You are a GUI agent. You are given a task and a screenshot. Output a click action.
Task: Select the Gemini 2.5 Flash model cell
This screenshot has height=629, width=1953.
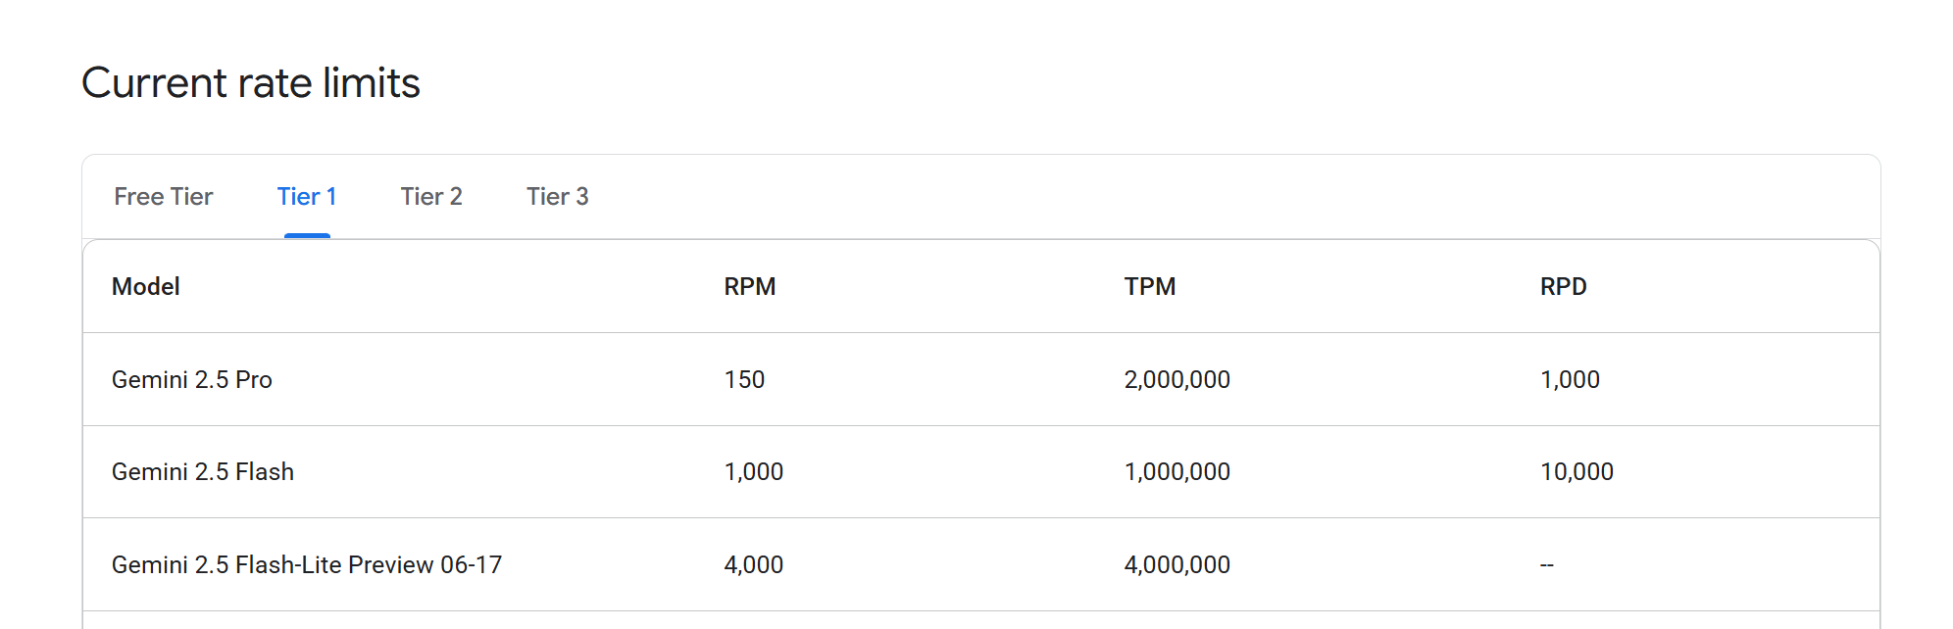pyautogui.click(x=203, y=472)
